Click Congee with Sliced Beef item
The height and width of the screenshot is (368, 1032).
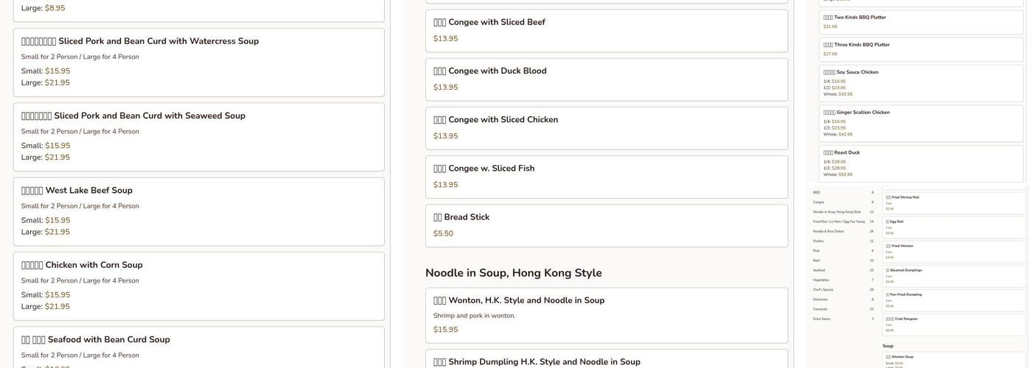(606, 30)
